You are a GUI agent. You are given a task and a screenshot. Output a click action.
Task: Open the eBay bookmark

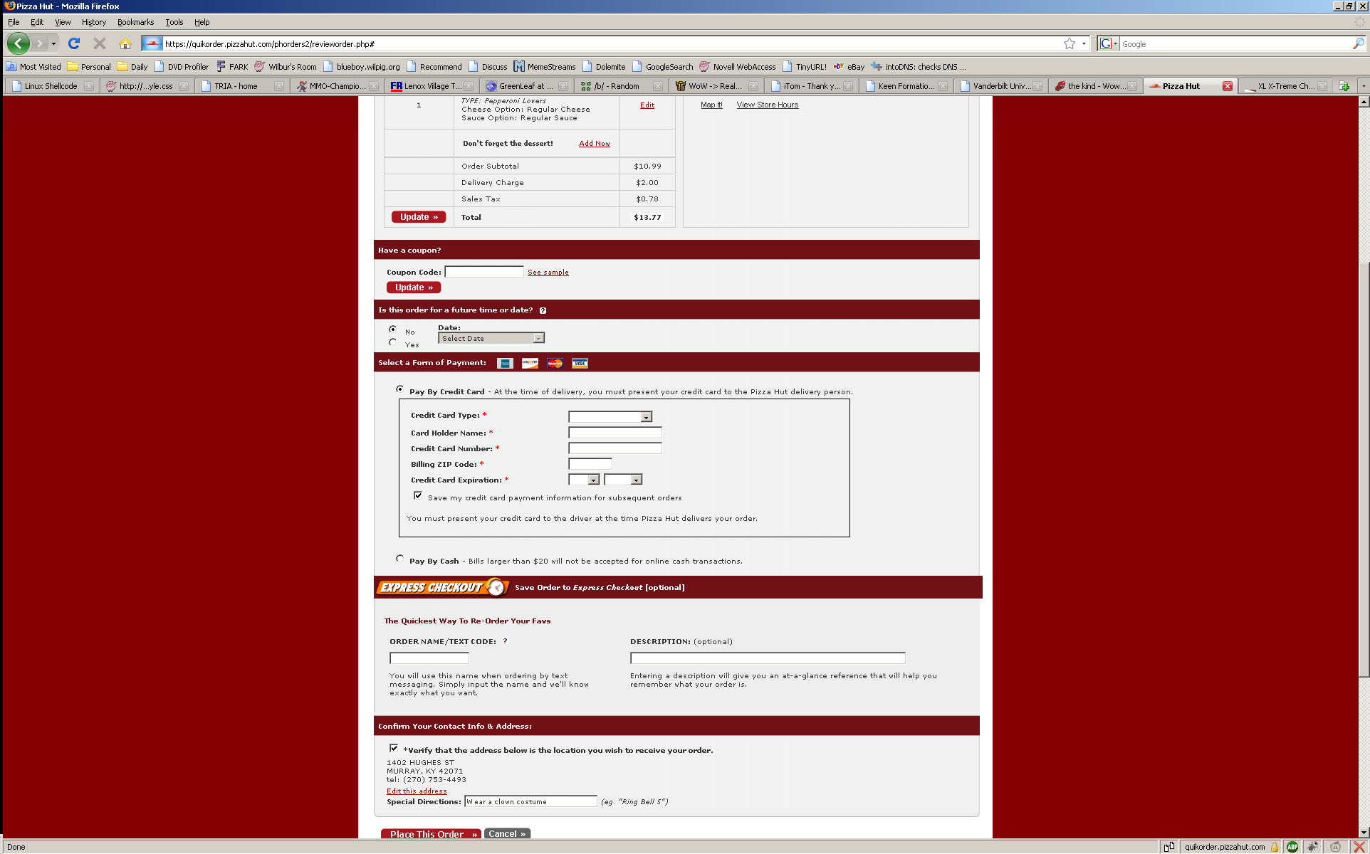[x=849, y=67]
